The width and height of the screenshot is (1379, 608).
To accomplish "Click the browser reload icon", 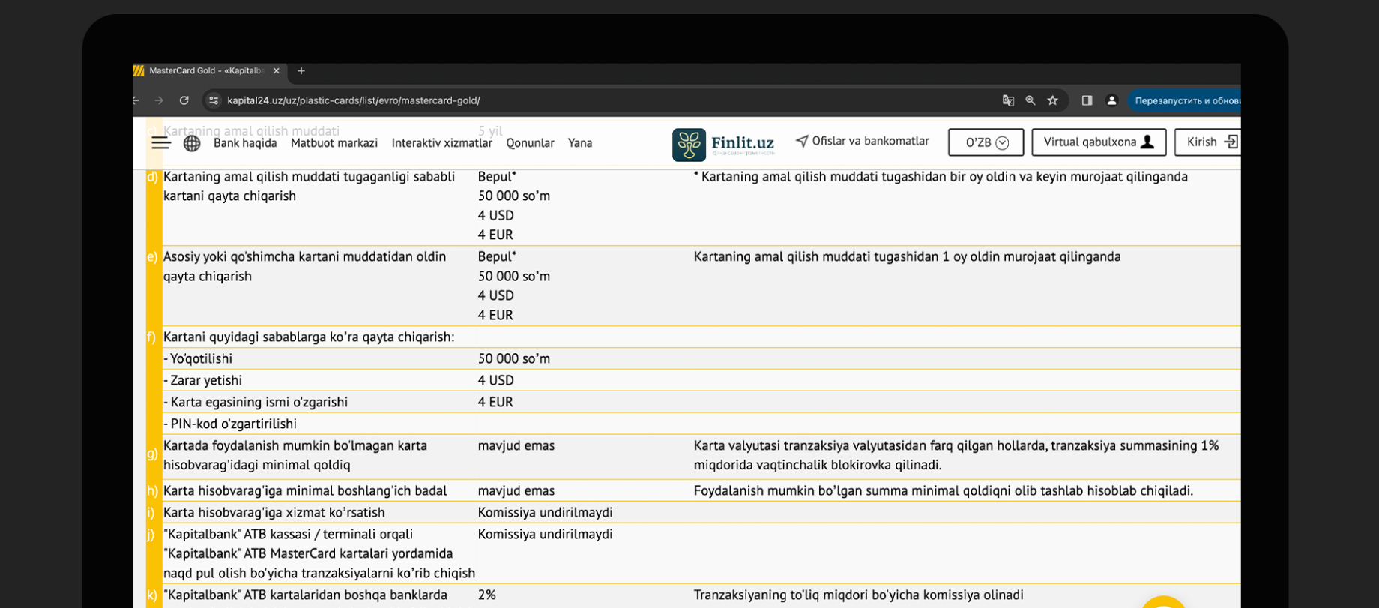I will pyautogui.click(x=184, y=100).
